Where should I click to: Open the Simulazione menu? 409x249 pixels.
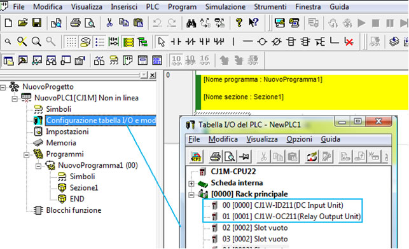[225, 6]
